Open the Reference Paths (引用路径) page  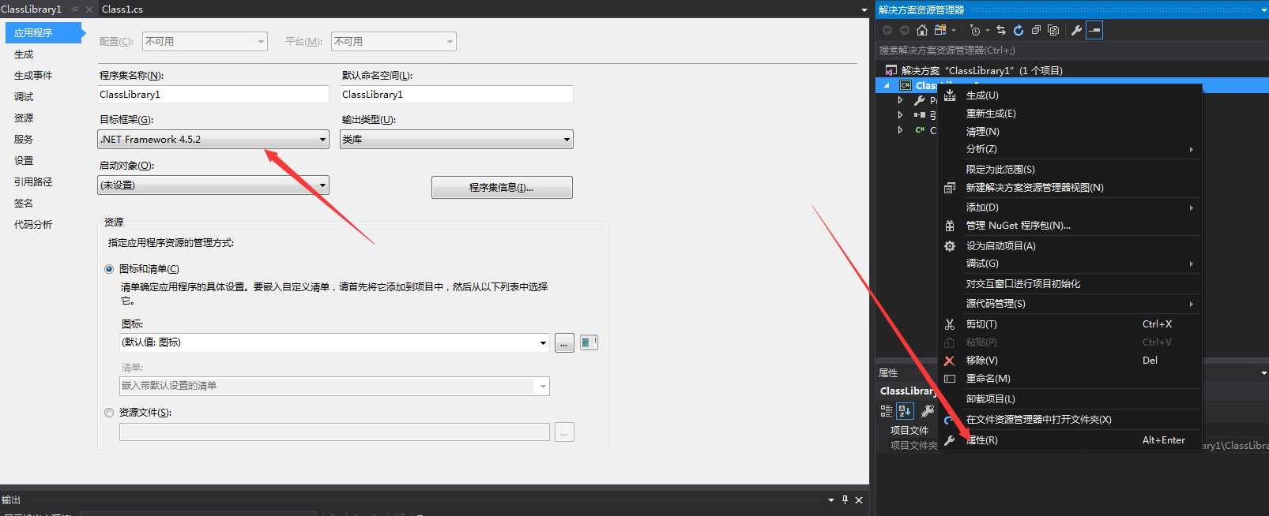click(33, 182)
